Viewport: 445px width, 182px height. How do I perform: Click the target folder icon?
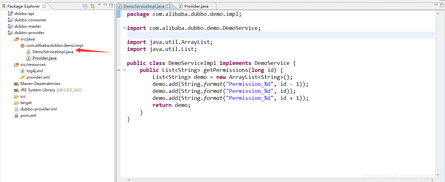16,103
